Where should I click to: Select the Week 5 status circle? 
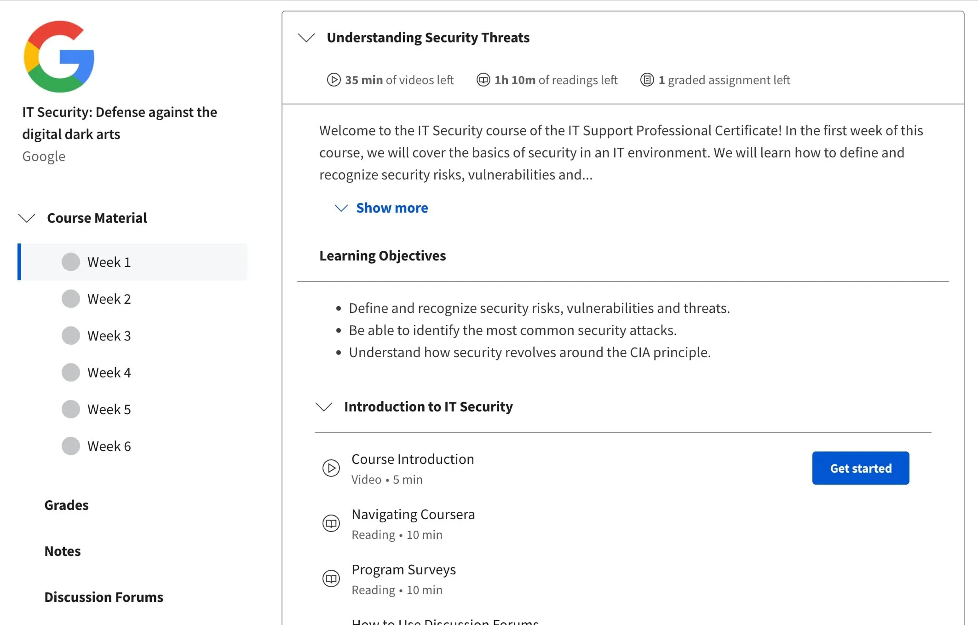click(71, 409)
